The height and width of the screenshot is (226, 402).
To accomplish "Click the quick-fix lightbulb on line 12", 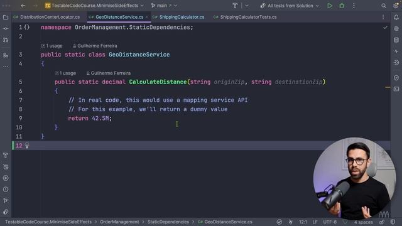I will [27, 146].
